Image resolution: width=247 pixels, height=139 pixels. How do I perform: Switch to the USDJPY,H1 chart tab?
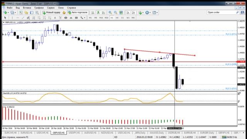coord(74,133)
